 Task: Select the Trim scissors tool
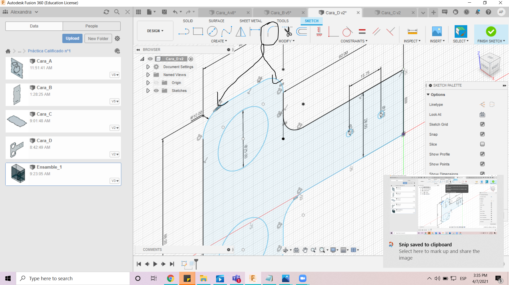288,32
